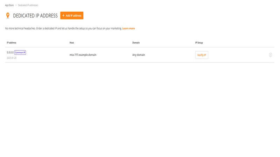Open the Learn more link
The width and height of the screenshot is (280, 157).
[x=128, y=28]
